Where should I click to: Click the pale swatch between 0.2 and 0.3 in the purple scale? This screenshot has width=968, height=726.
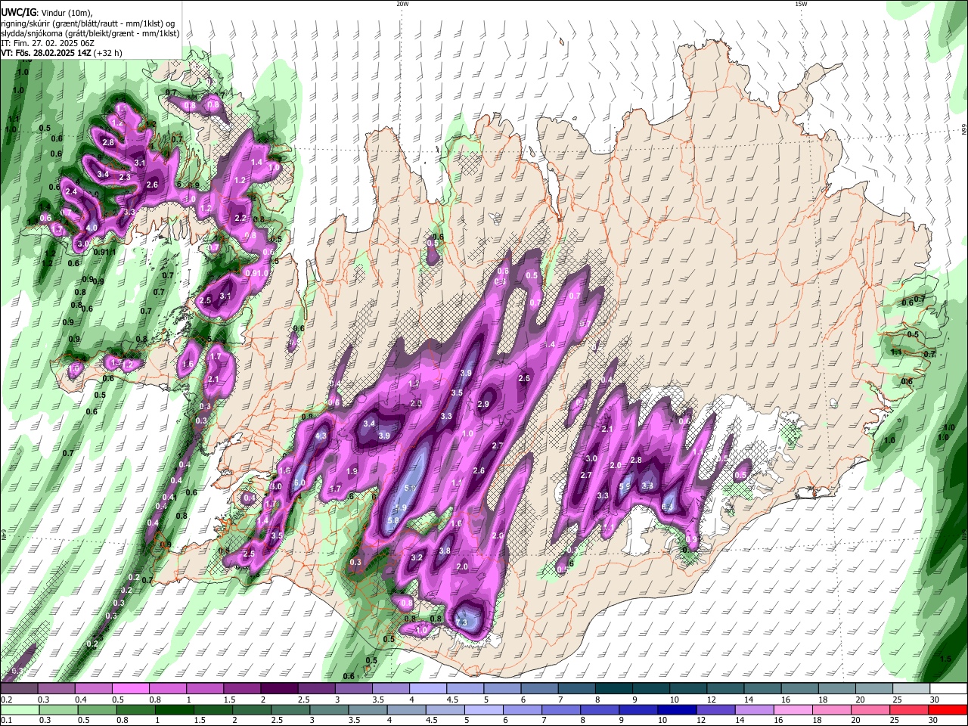[x=20, y=689]
